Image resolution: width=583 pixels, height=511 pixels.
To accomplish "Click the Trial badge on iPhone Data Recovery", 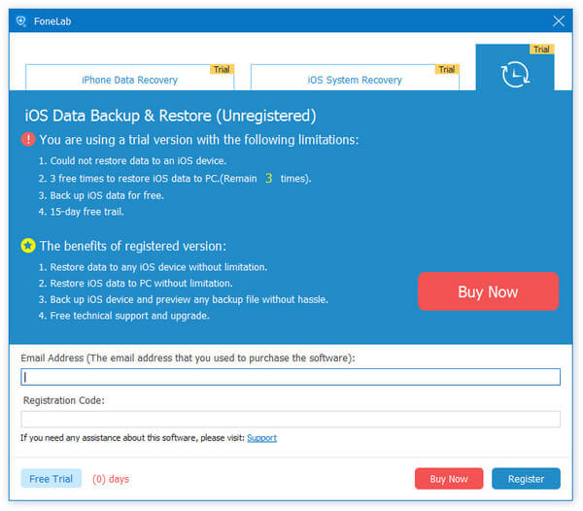I will click(x=222, y=70).
